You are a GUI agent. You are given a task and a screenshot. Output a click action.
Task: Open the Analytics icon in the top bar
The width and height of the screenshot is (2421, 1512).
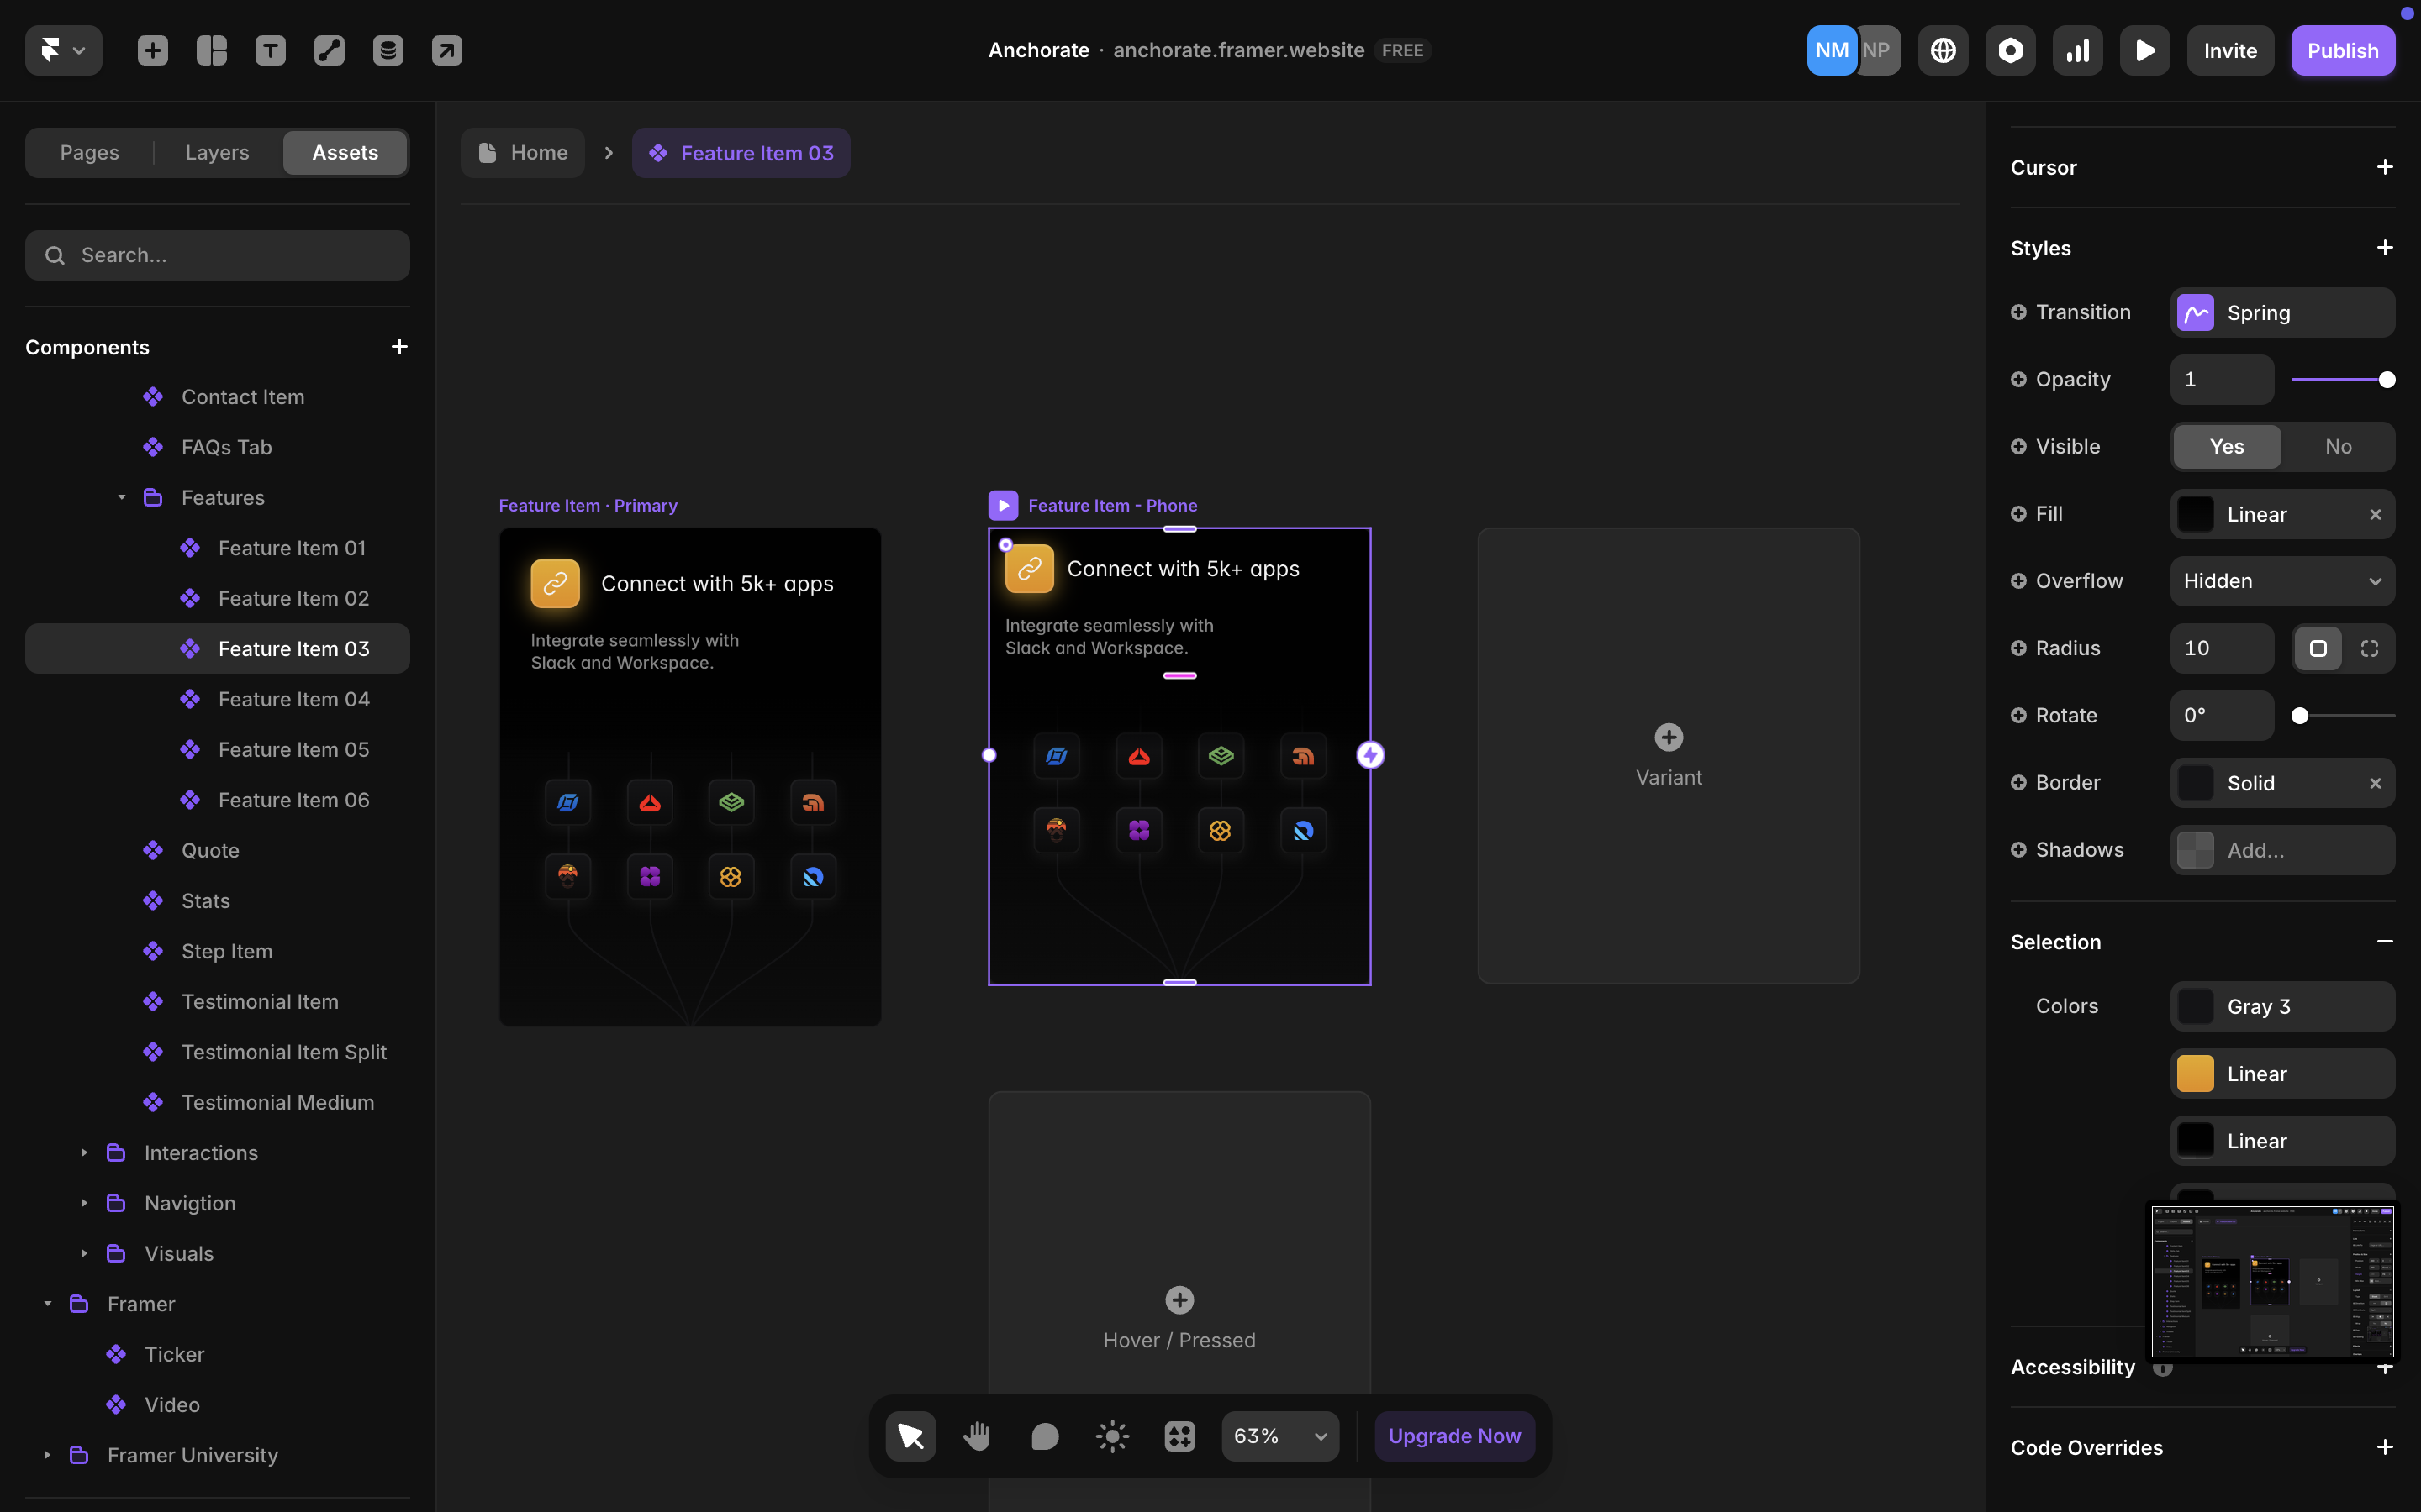(2077, 50)
